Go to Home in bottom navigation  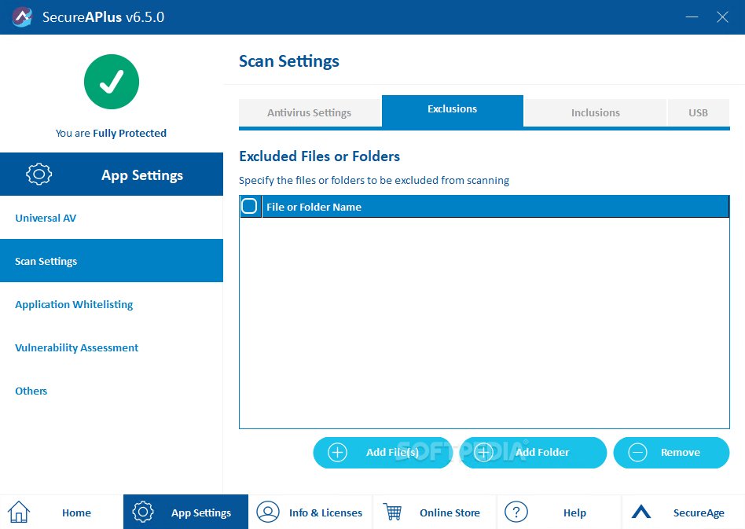point(62,512)
